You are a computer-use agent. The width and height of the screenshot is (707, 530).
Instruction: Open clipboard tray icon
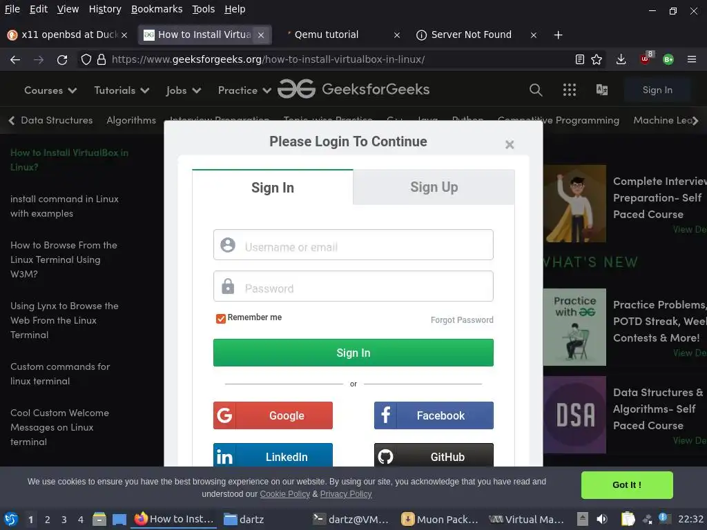(x=627, y=519)
